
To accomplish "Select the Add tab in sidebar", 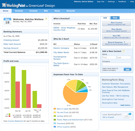I will [105, 18].
